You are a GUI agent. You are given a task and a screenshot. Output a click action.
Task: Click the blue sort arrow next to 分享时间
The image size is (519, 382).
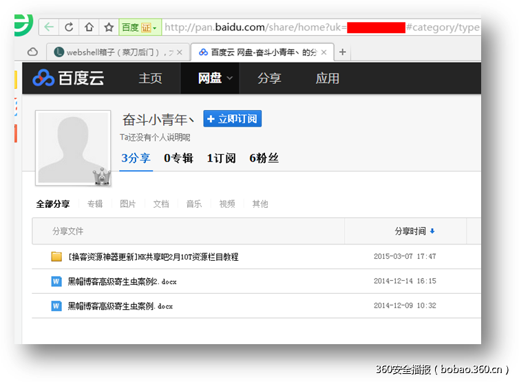(x=432, y=231)
